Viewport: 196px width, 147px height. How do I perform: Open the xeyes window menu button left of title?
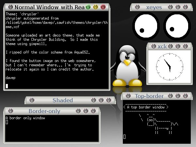[138, 7]
